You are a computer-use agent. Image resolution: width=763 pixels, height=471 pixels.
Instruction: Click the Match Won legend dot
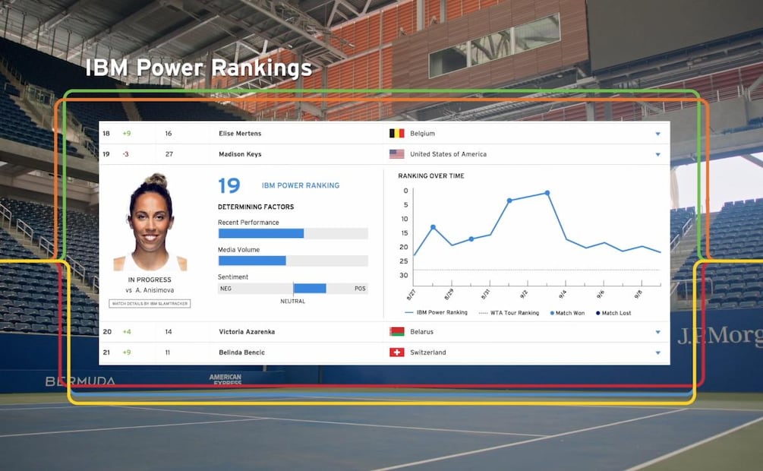click(x=552, y=313)
